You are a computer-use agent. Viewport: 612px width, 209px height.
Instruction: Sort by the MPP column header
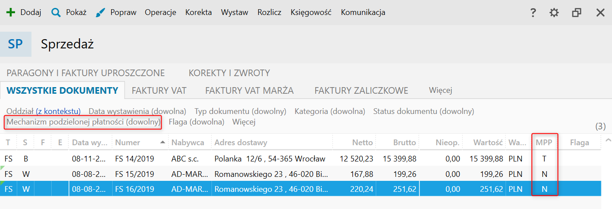(544, 143)
